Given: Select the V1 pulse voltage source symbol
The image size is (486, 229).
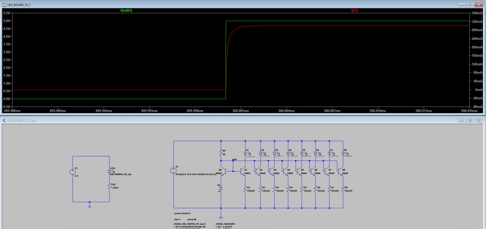Looking at the screenshot, I should pyautogui.click(x=174, y=170).
